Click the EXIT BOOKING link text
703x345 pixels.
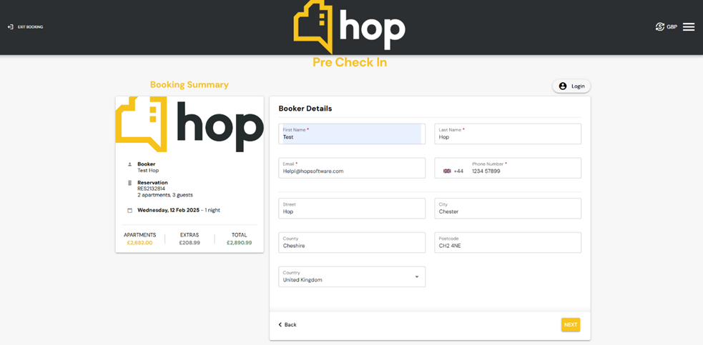31,27
